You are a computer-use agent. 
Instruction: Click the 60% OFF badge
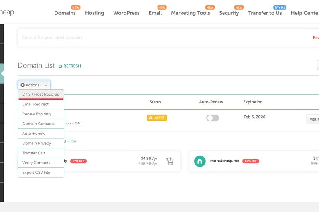251,161
